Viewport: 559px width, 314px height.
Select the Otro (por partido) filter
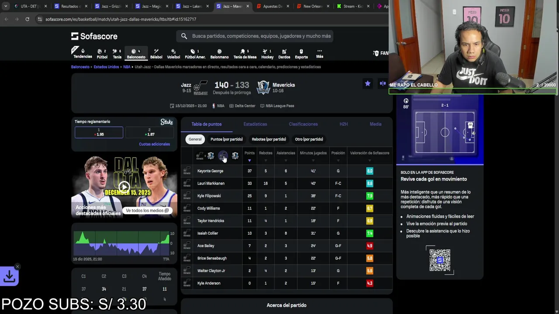309,140
